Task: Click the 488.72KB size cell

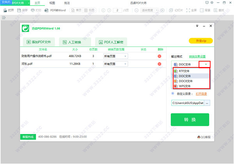Action: pyautogui.click(x=75, y=56)
